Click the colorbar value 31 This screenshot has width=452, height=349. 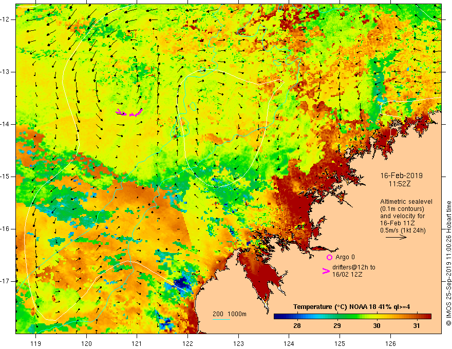coord(416,326)
